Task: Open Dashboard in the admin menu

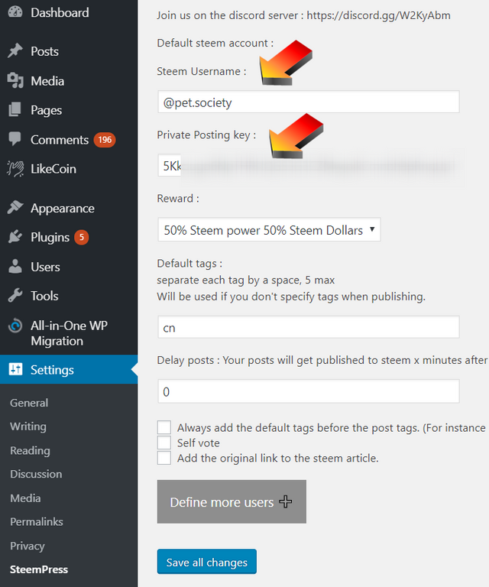Action: (60, 13)
